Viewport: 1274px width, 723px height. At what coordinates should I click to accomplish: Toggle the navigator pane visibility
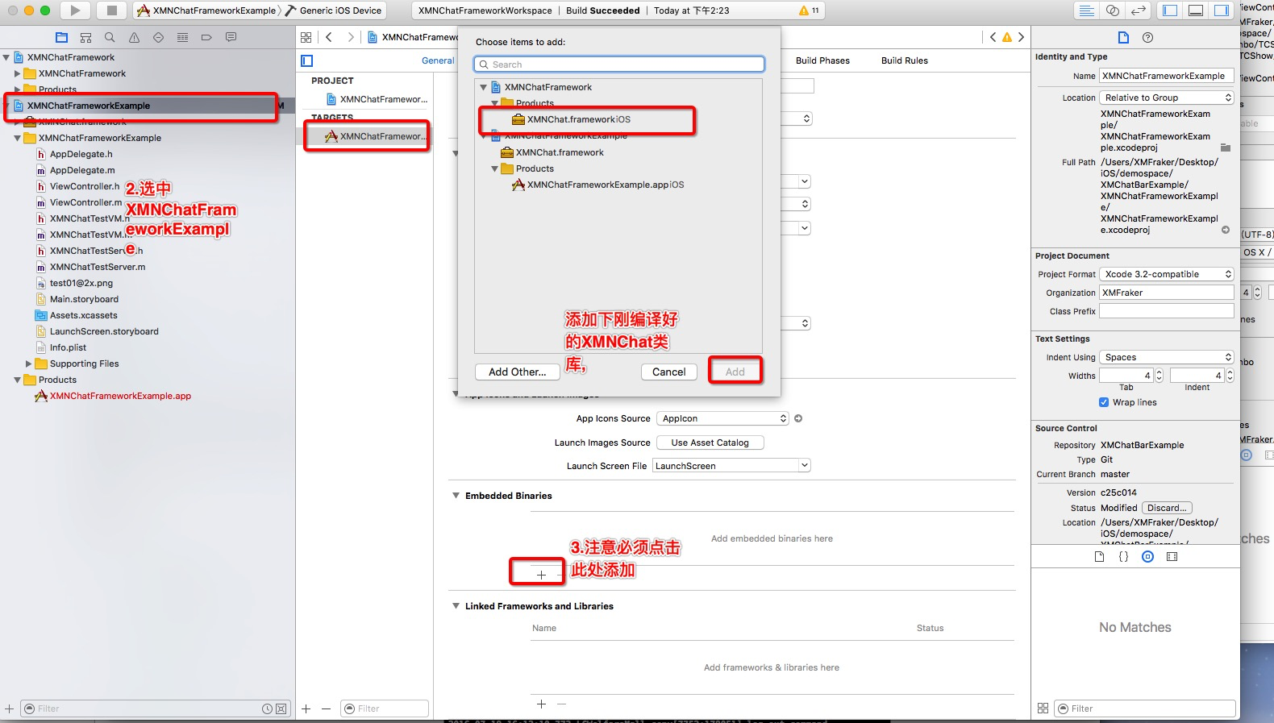coord(1170,10)
